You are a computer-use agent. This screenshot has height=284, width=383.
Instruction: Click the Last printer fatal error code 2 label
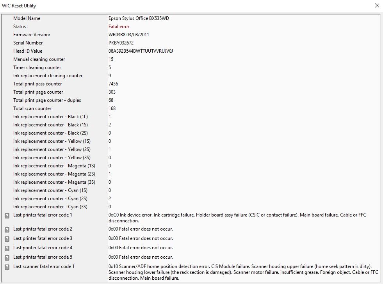(x=43, y=229)
